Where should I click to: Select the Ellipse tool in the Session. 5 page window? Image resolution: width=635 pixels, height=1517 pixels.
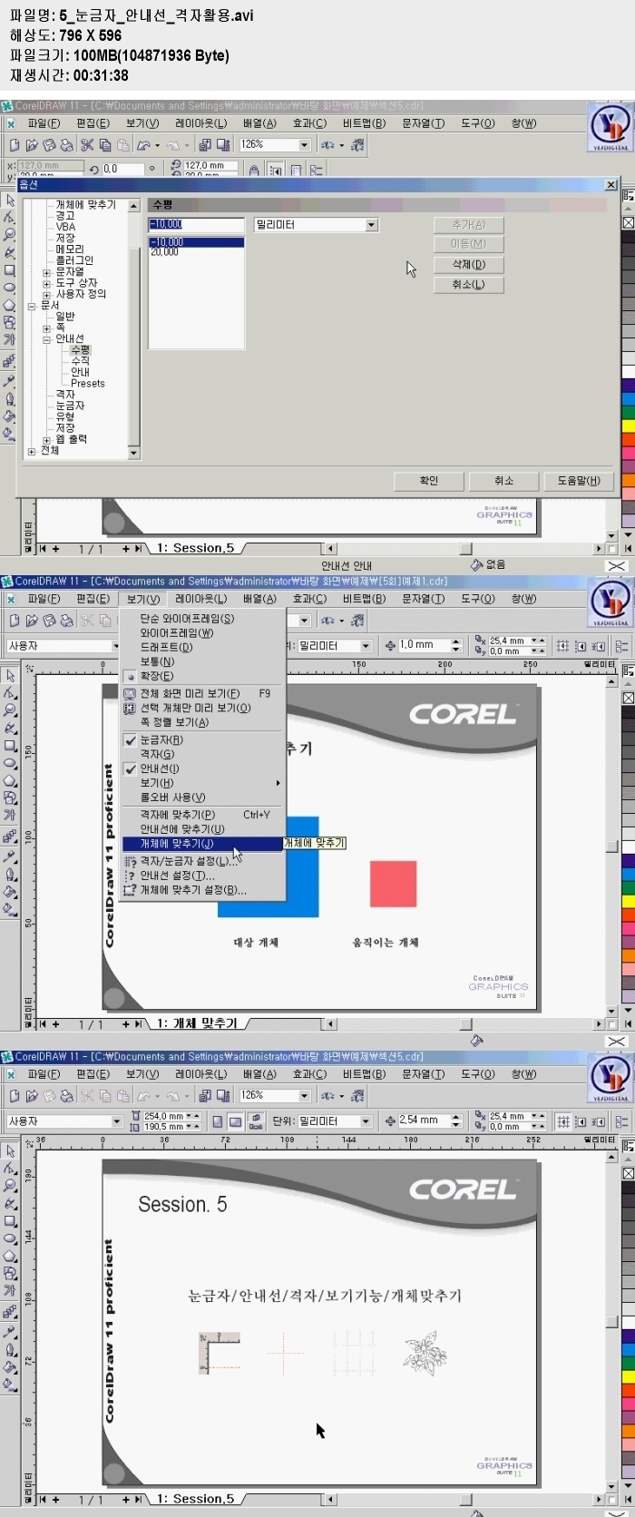tap(10, 1238)
